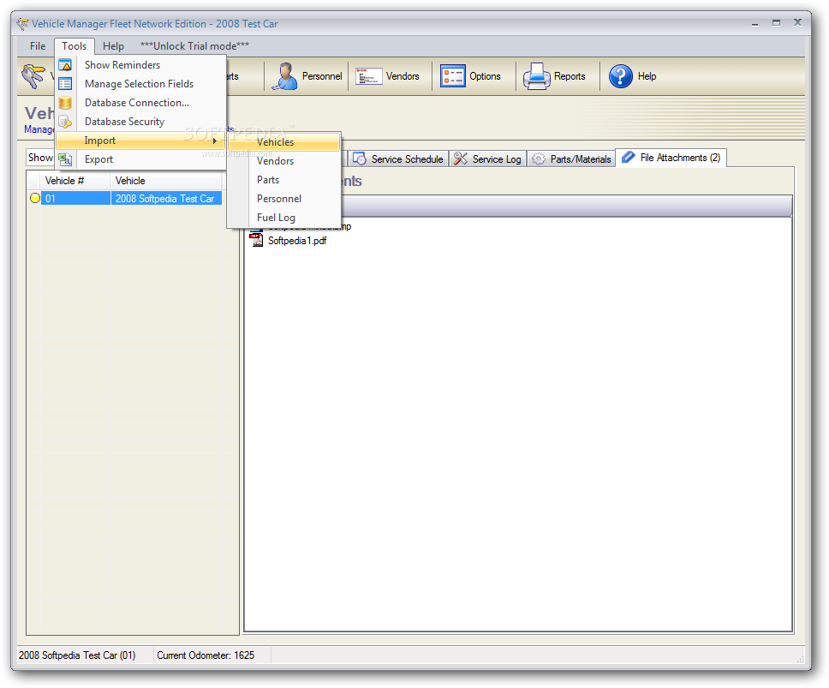This screenshot has height=688, width=829.
Task: Open Personnel from the toolbar label
Action: (x=322, y=76)
